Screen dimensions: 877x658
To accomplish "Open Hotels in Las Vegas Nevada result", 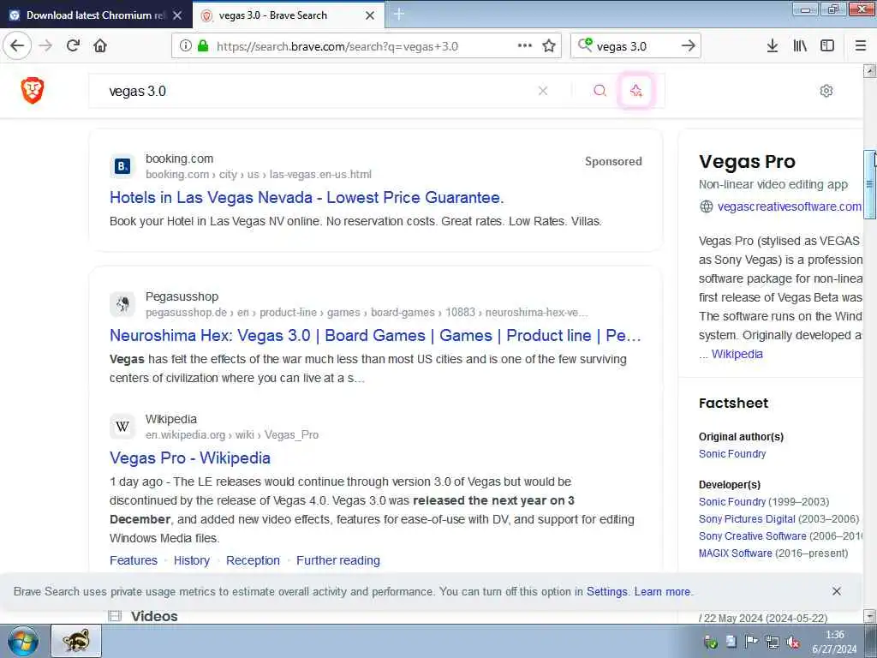I will pyautogui.click(x=307, y=198).
